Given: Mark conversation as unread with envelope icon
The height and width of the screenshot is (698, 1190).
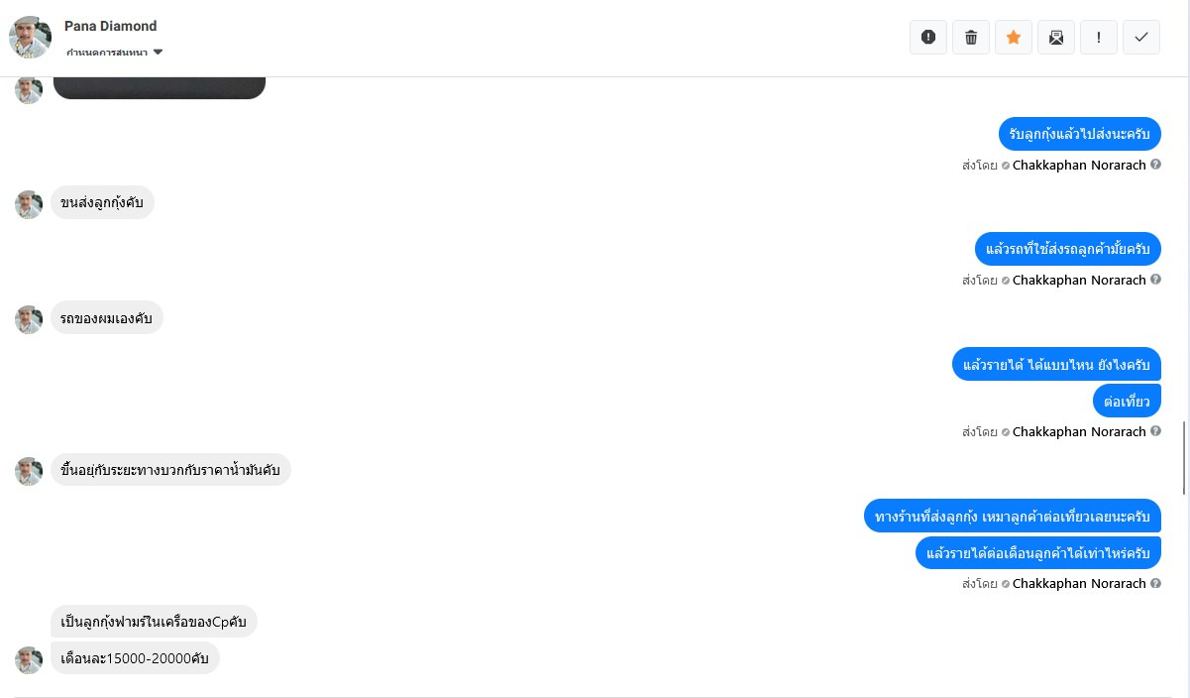Looking at the screenshot, I should [1056, 37].
